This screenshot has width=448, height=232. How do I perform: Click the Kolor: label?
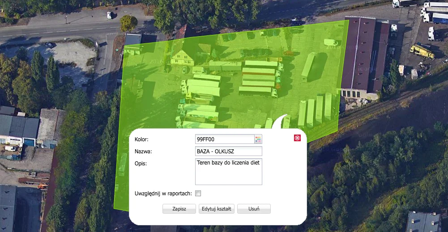click(x=141, y=139)
